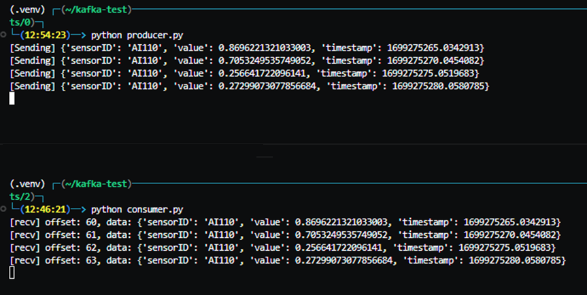Click the ~/kafka-test path in the top pane

tap(96, 10)
